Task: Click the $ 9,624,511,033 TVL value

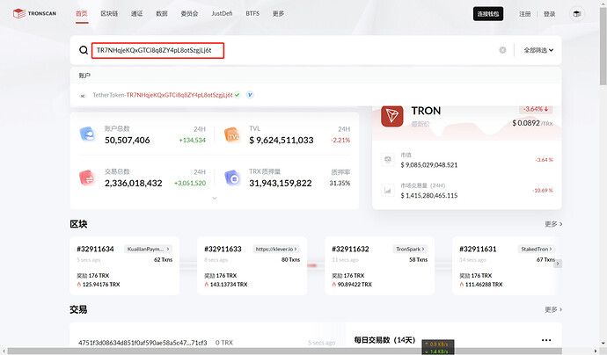Action: click(282, 140)
